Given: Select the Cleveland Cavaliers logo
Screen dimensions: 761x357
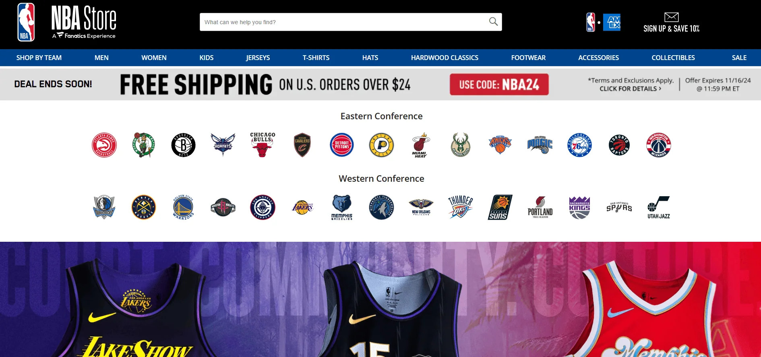Looking at the screenshot, I should point(302,145).
